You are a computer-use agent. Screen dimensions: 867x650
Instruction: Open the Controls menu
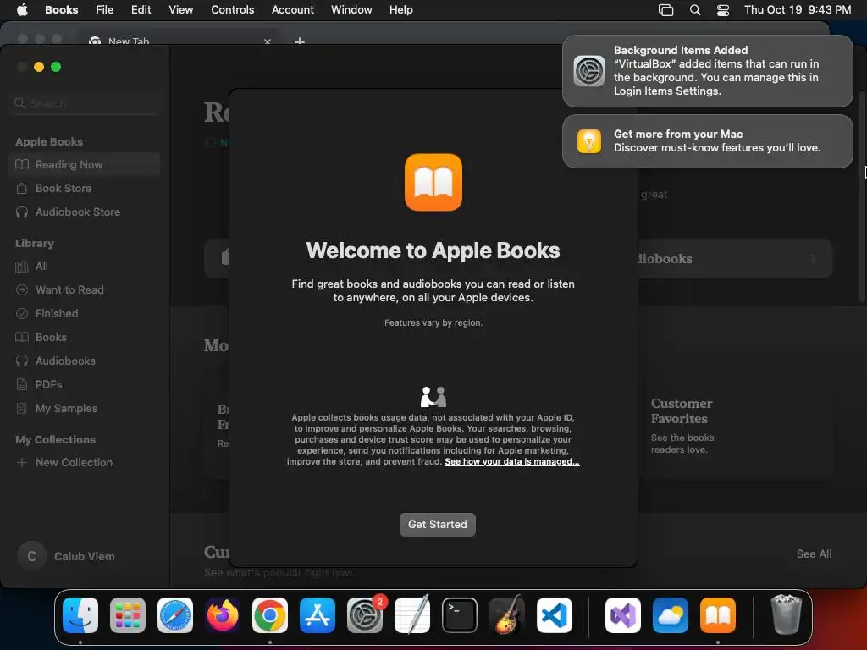(232, 10)
